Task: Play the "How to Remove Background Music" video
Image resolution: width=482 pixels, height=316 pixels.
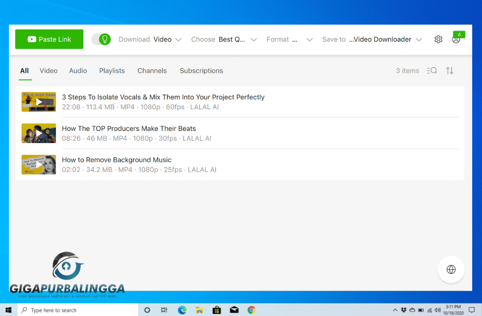Action: (x=38, y=164)
